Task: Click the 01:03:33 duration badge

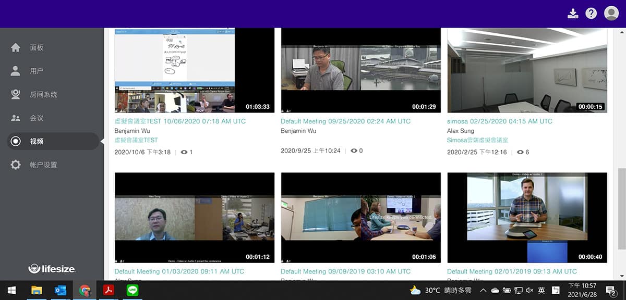Action: tap(258, 107)
